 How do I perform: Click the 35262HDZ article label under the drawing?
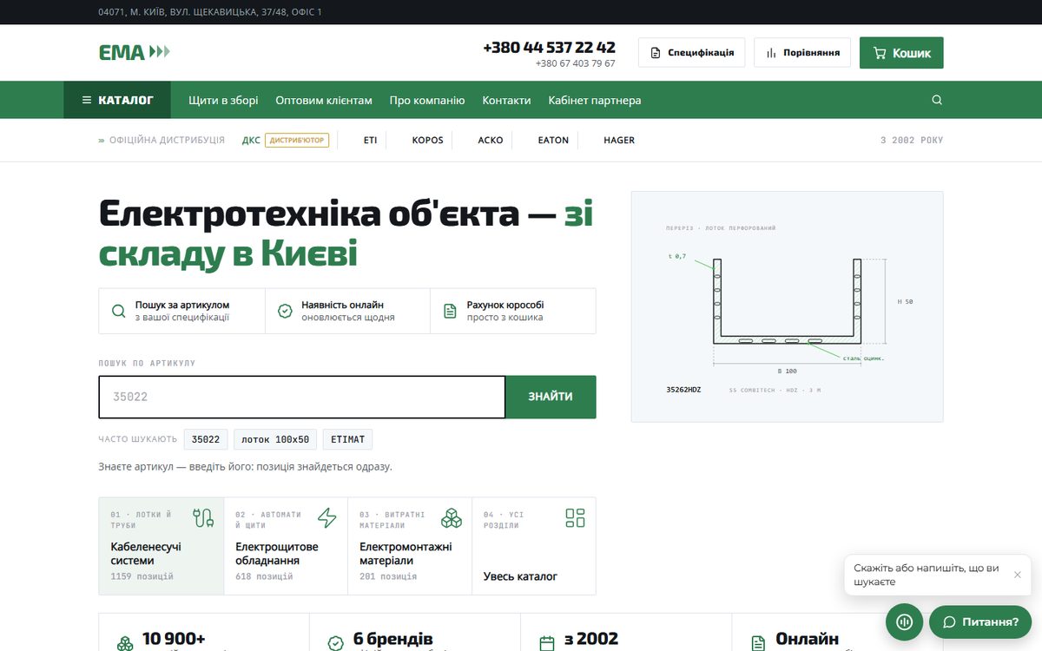(x=683, y=390)
